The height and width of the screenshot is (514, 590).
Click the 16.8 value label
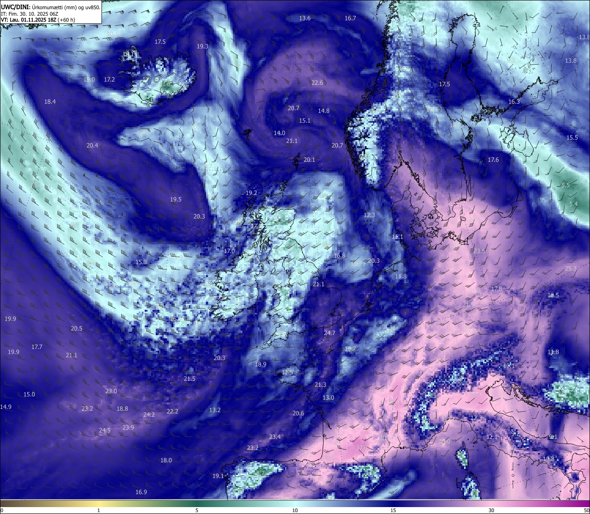[339, 256]
